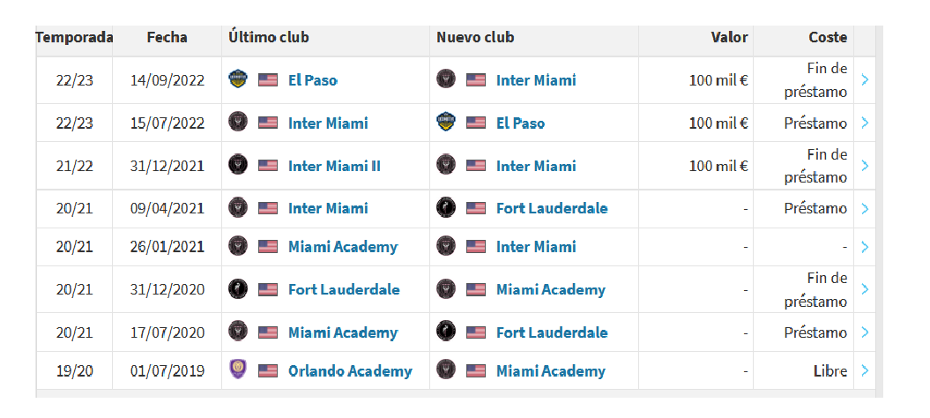This screenshot has height=418, width=930.
Task: Click the Inter Miami II crest icon
Action: (237, 165)
